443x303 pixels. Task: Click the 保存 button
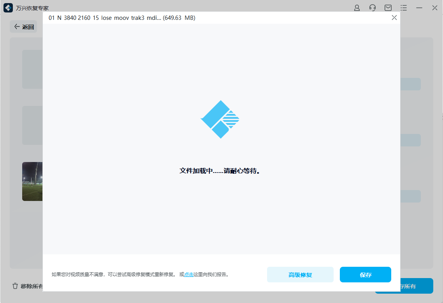click(x=365, y=275)
